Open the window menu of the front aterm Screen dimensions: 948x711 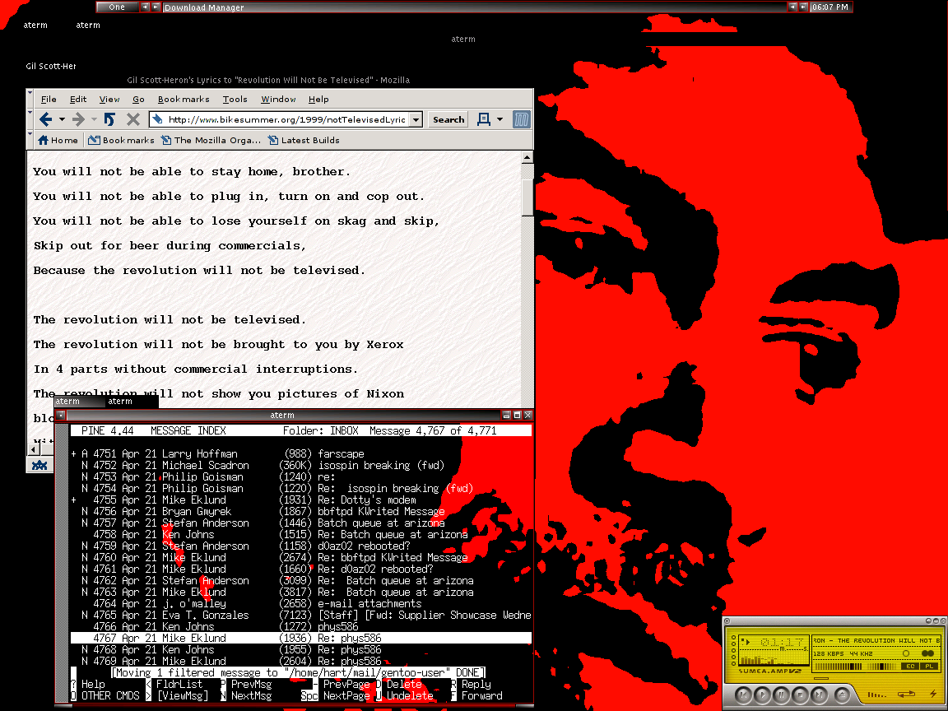coord(60,415)
